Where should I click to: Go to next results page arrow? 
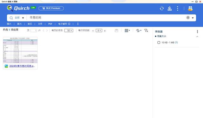(x=47, y=30)
